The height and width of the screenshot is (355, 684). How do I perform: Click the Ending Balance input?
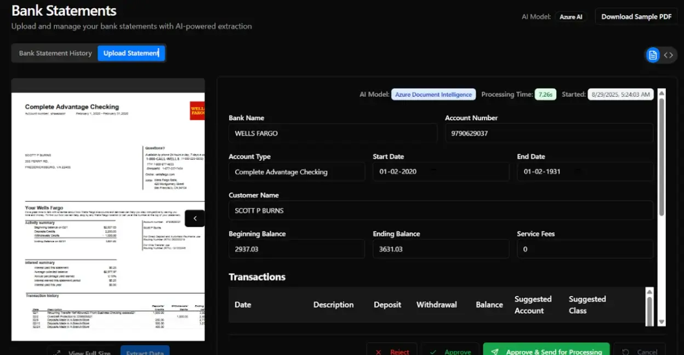pyautogui.click(x=441, y=249)
